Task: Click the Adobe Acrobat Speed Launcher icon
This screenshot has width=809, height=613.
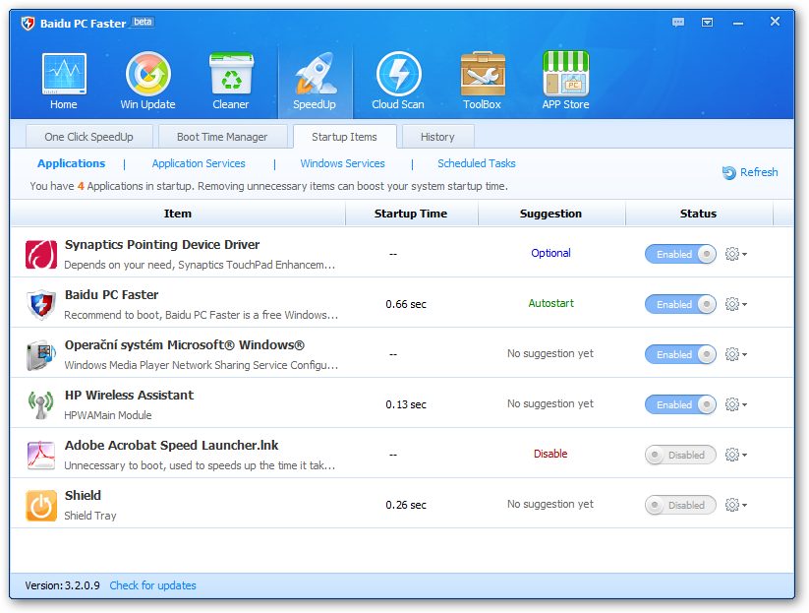Action: coord(41,455)
